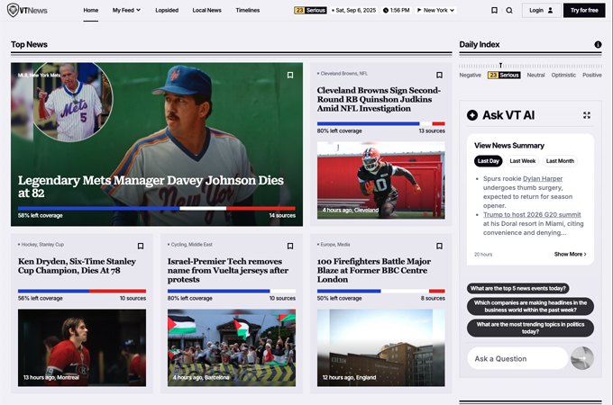Image resolution: width=613 pixels, height=405 pixels.
Task: Open the Dylan Harper link
Action: pos(543,179)
